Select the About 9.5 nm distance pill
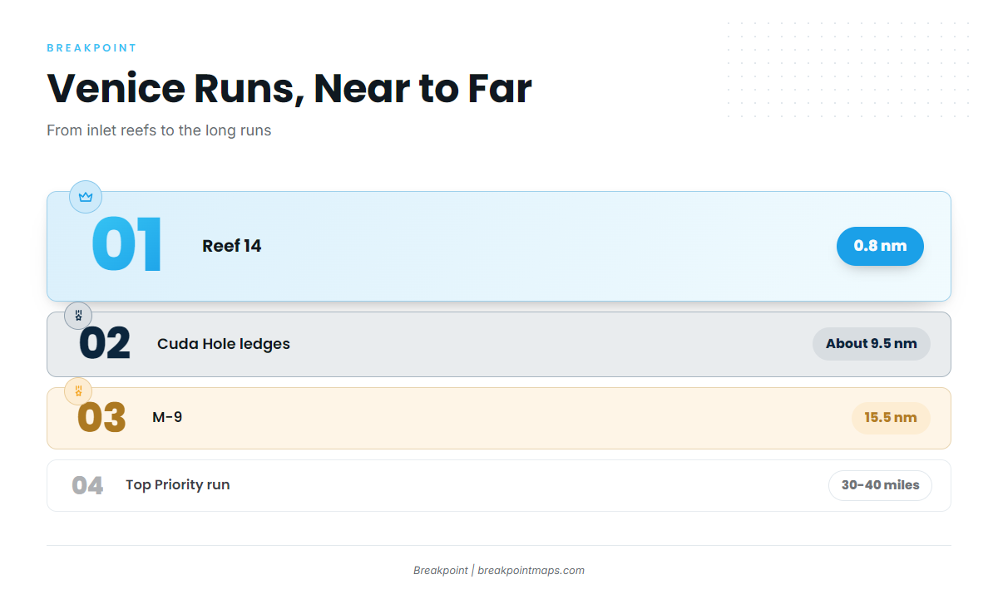 (x=872, y=344)
